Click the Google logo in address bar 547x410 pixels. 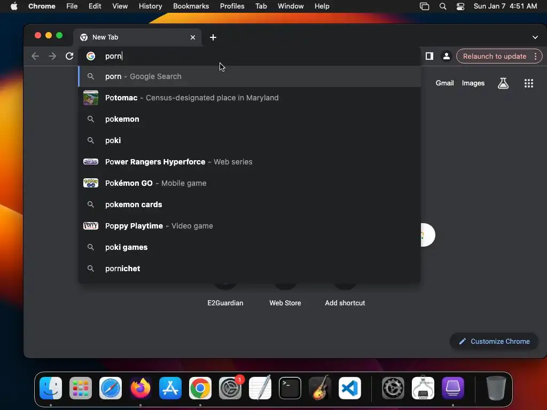(91, 56)
